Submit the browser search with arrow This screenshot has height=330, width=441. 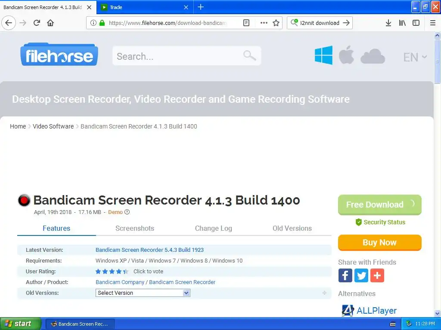(346, 23)
